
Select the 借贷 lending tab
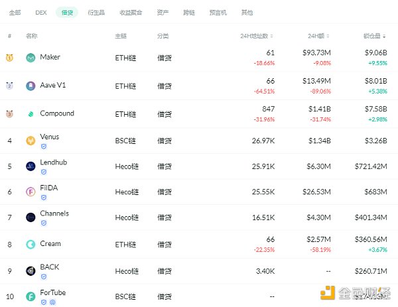point(67,13)
